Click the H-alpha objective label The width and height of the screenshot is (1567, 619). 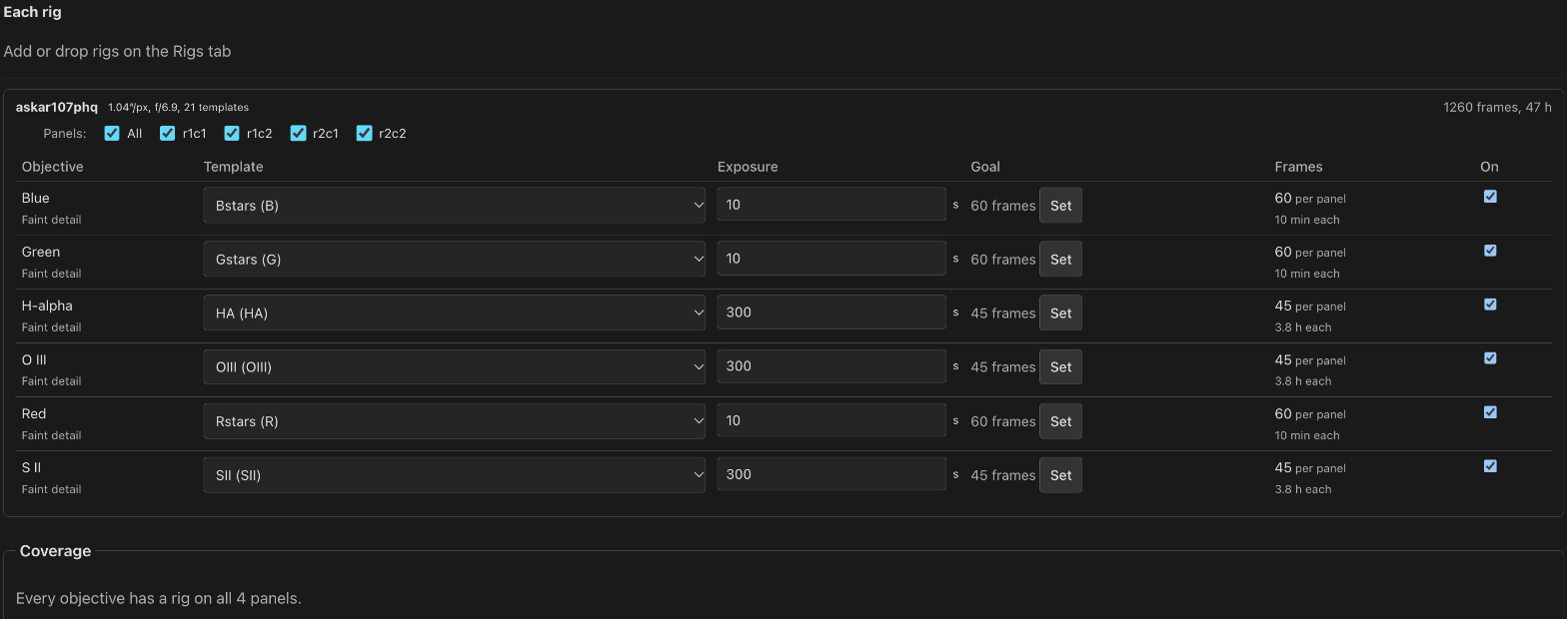tap(47, 306)
